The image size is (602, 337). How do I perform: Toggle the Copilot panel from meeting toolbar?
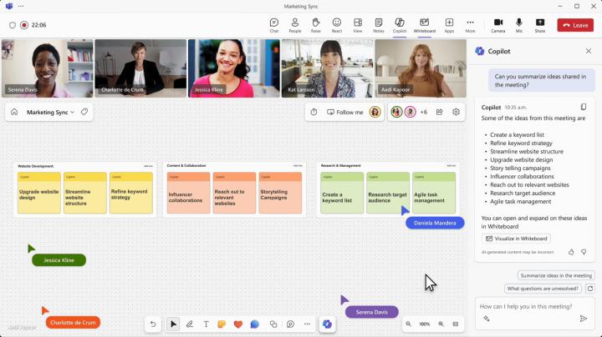[400, 24]
